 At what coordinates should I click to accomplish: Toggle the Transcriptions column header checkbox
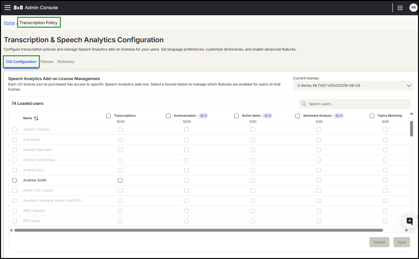(109, 116)
